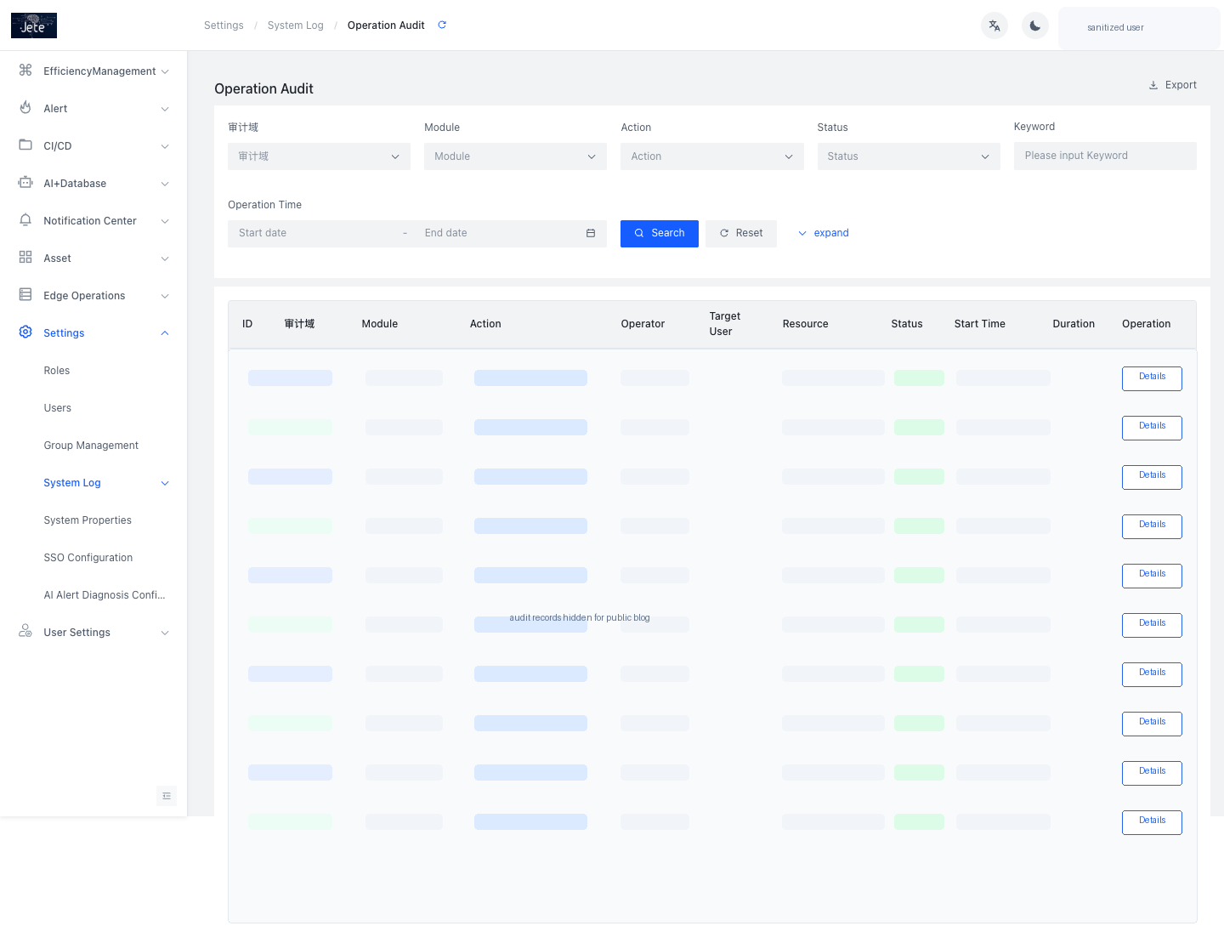Collapse the sidebar with fold icon
The width and height of the screenshot is (1224, 943).
[x=167, y=796]
